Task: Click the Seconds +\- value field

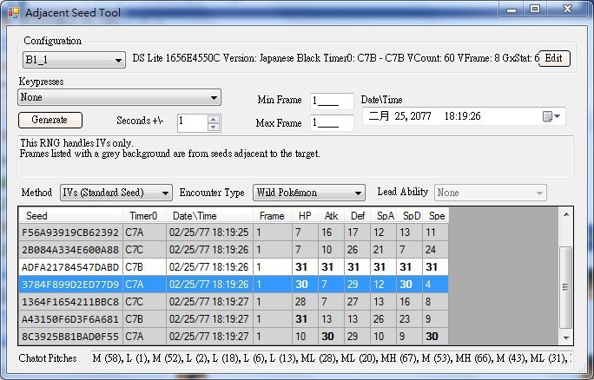Action: [193, 123]
